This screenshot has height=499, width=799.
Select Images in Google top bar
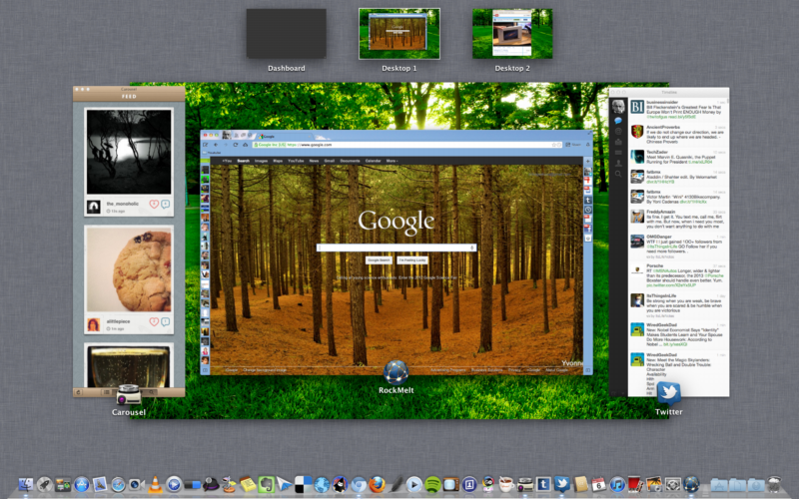261,161
